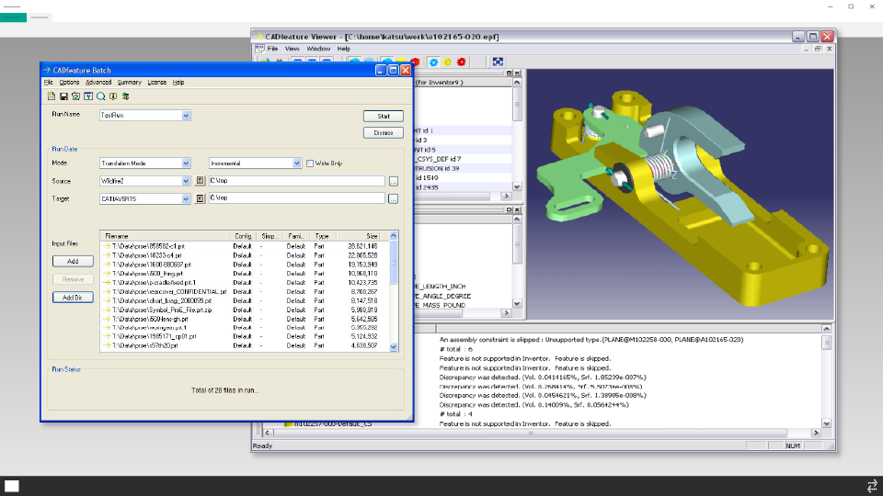Open the Advanced menu in Batch window
The image size is (883, 496).
[98, 83]
